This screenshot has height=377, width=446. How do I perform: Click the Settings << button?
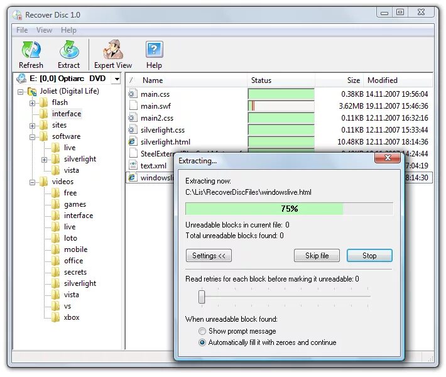209,256
